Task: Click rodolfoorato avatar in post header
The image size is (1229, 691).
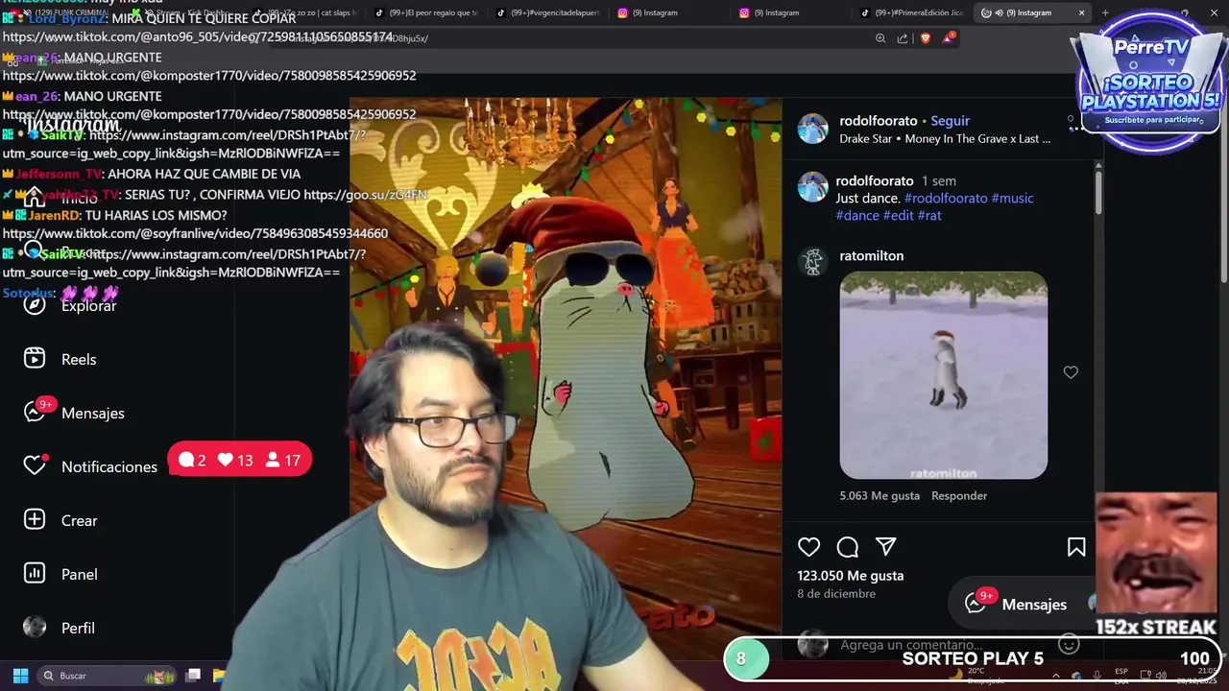Action: point(813,129)
